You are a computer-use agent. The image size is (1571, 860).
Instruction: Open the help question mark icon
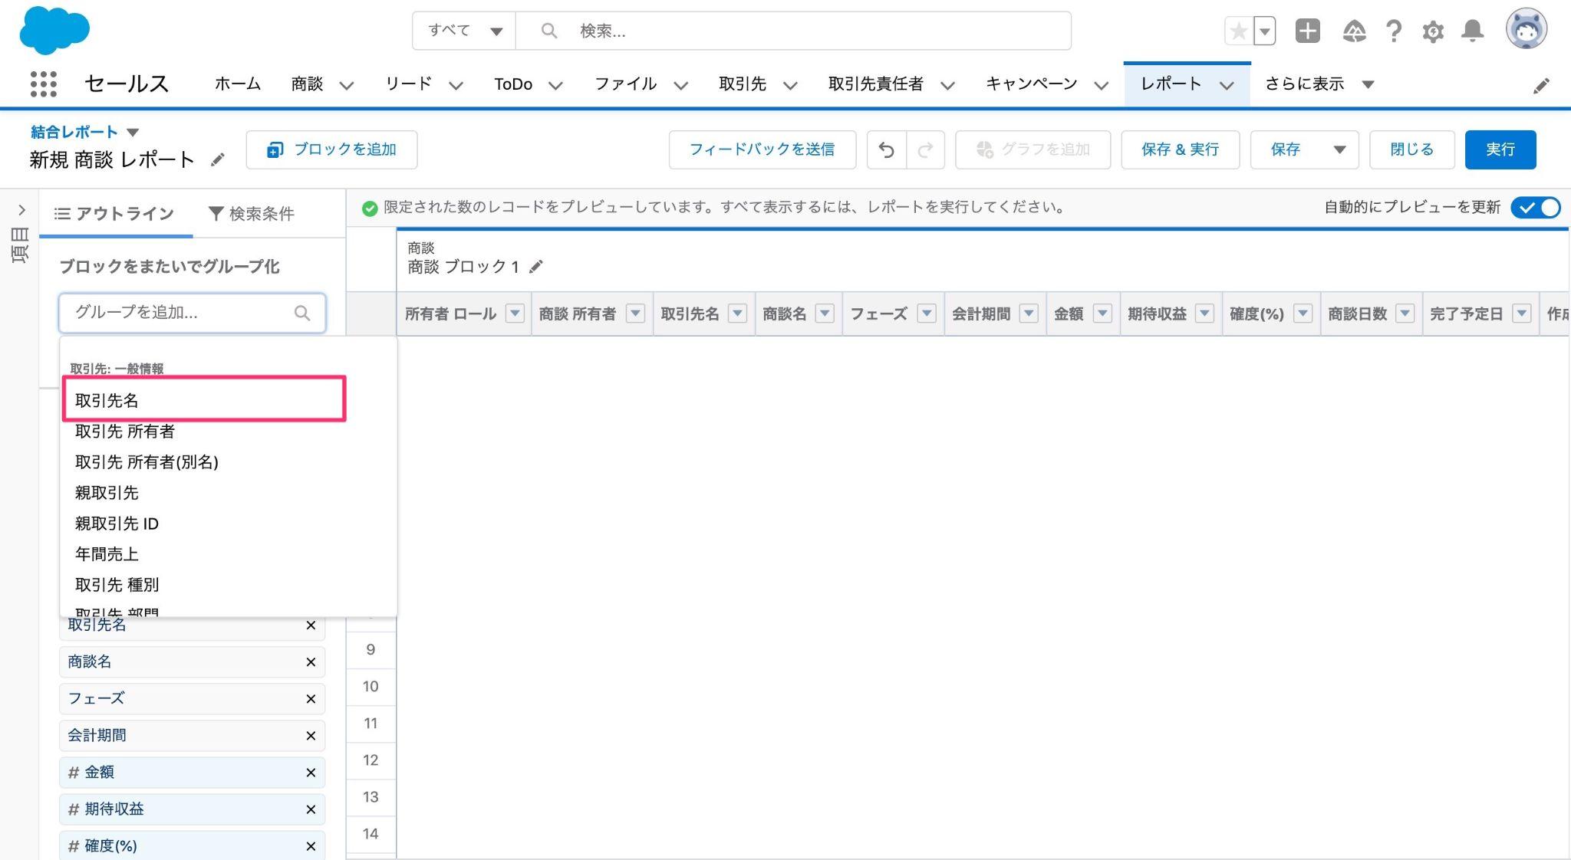pyautogui.click(x=1393, y=31)
